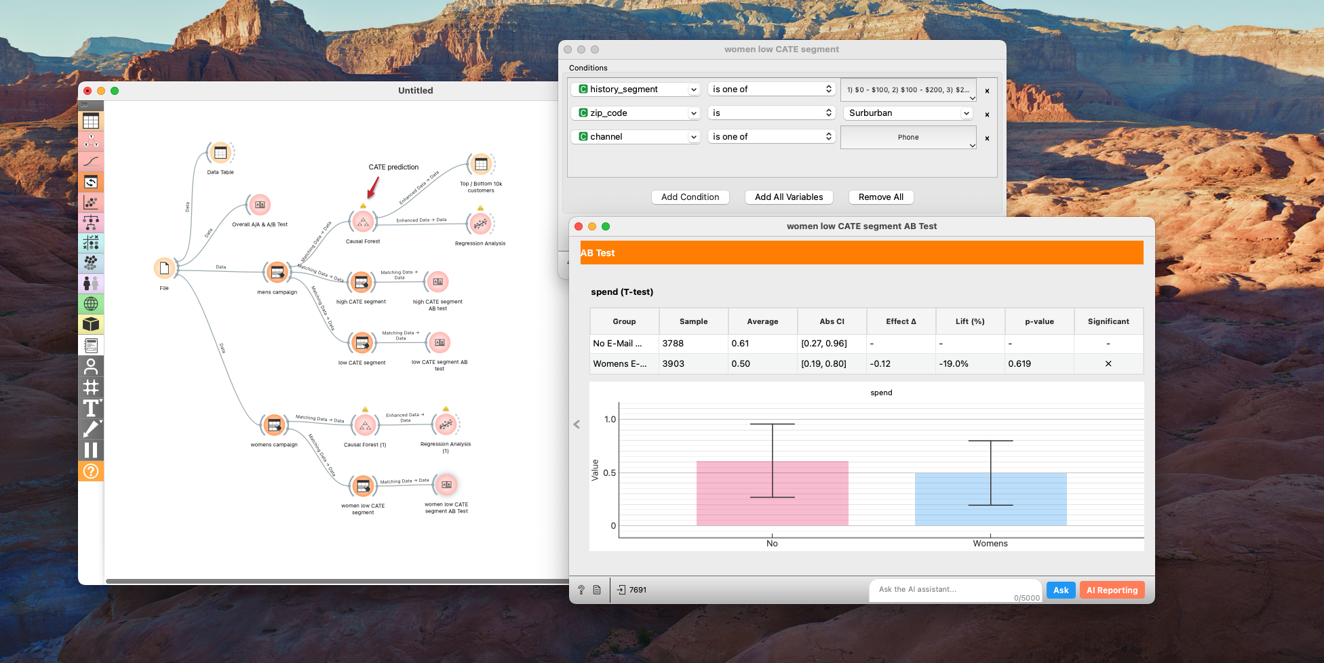Open the Surburban value dropdown

tap(908, 113)
